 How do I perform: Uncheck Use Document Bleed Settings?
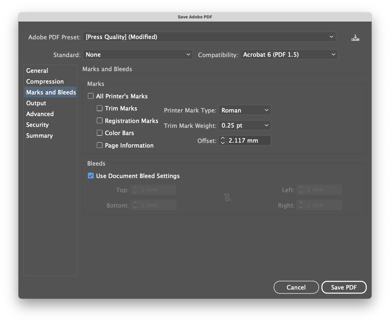91,176
